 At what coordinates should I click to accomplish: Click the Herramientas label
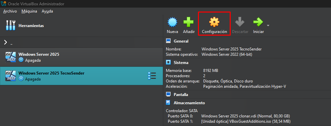(x=31, y=26)
